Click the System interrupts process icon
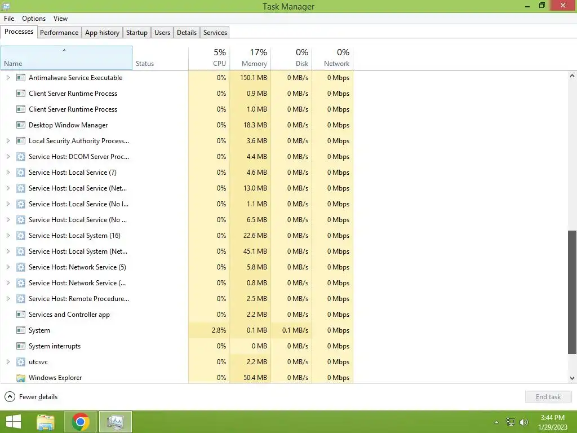Viewport: 577px width, 433px height. [21, 347]
